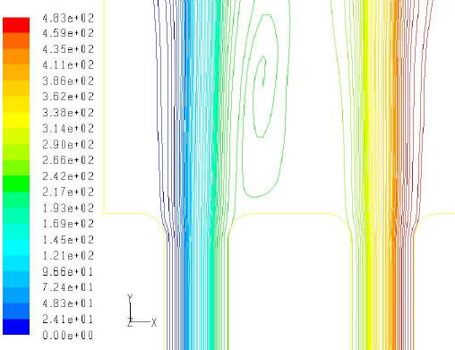
Task: Click the legend value 3.62e+02
Action: (x=68, y=97)
